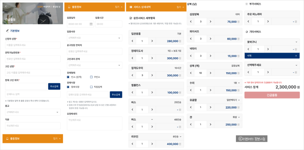Decrease 검정양복 quantity
The image size is (304, 150).
pos(191,22)
